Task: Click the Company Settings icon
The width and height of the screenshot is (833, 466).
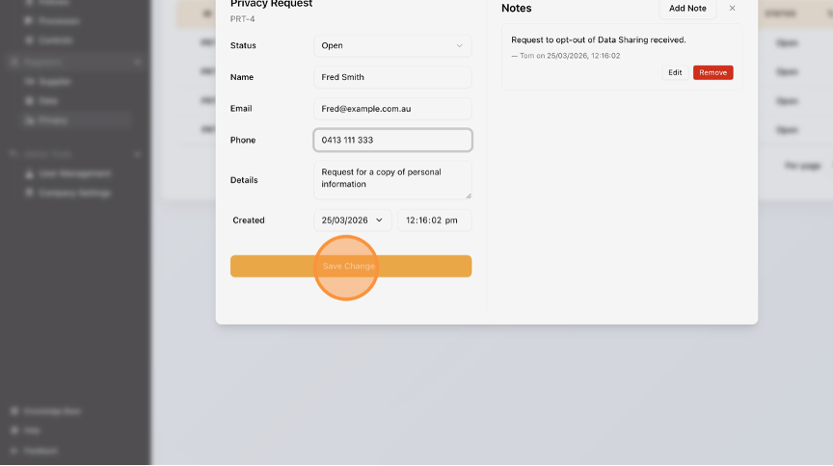Action: tap(30, 193)
